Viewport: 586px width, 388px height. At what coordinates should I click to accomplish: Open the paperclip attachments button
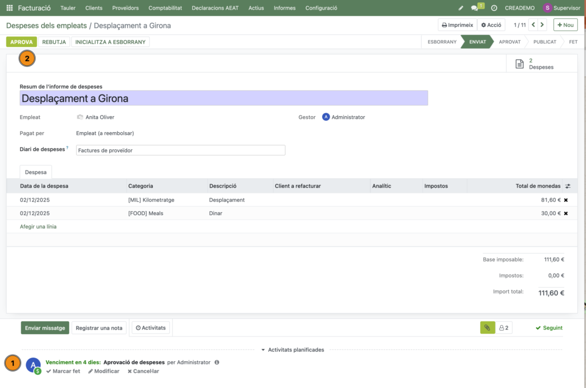(x=487, y=328)
